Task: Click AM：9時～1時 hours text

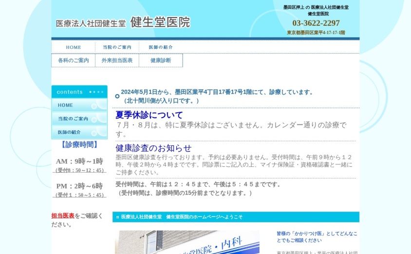Action: point(79,161)
